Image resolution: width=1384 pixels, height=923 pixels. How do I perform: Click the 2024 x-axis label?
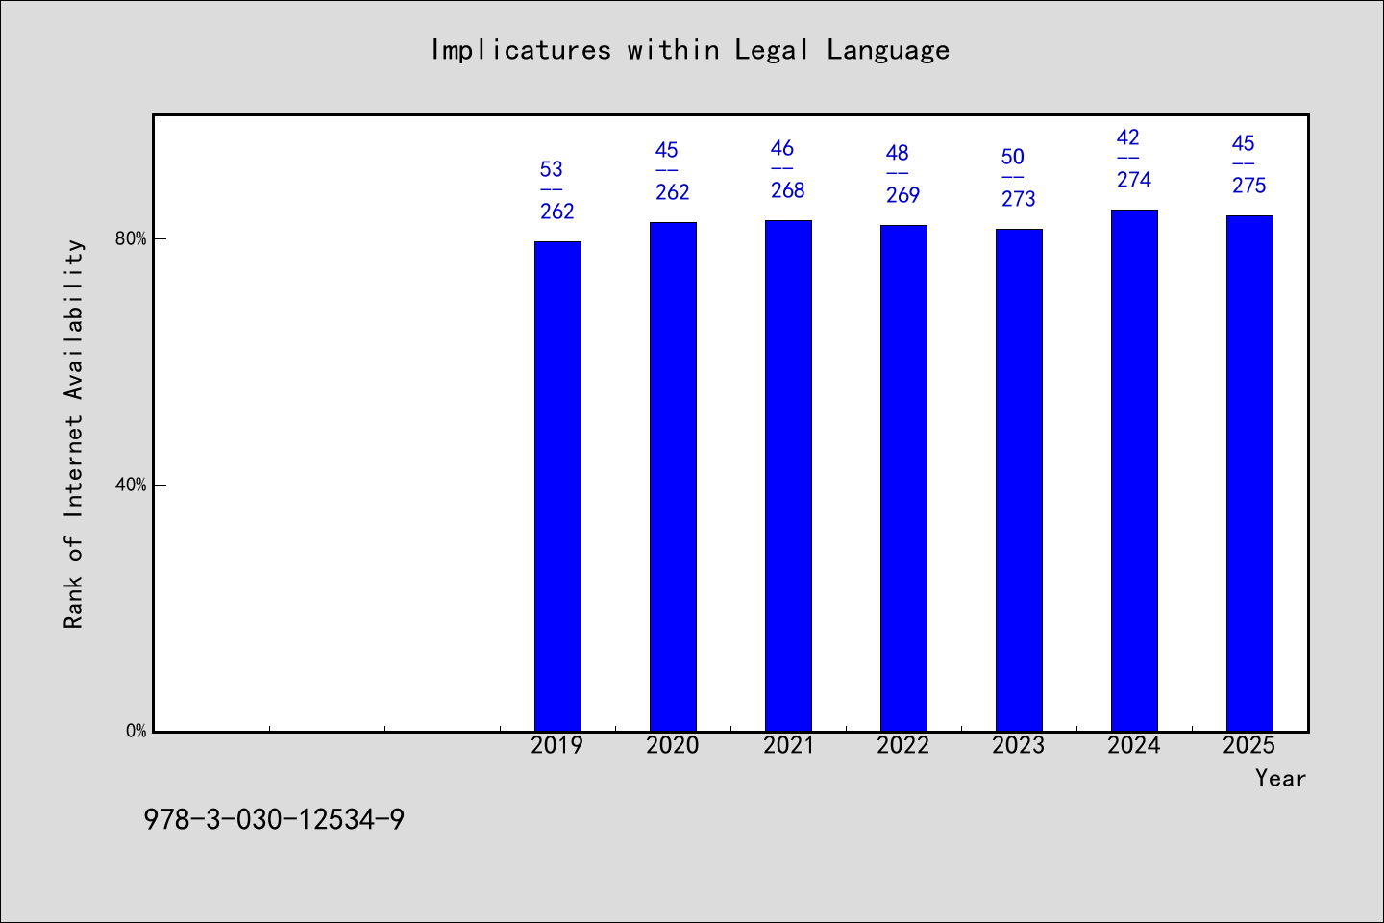click(1134, 745)
